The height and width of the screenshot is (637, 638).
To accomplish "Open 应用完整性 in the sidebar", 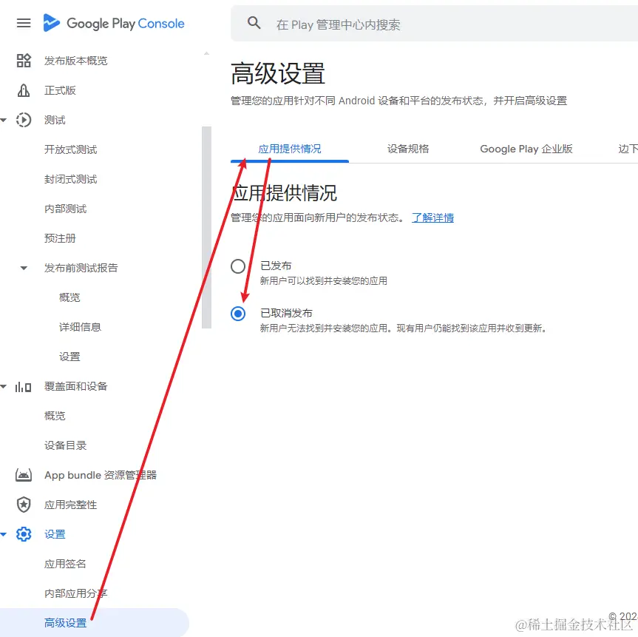I will click(70, 505).
